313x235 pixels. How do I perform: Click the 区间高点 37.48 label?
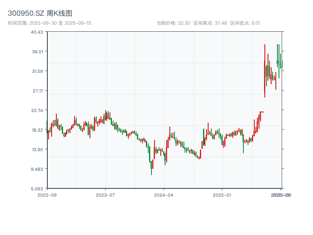pyautogui.click(x=210, y=23)
